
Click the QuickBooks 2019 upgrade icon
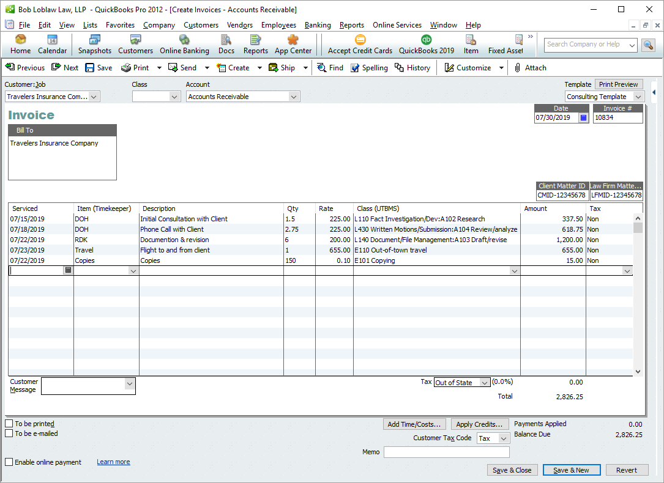coord(427,45)
